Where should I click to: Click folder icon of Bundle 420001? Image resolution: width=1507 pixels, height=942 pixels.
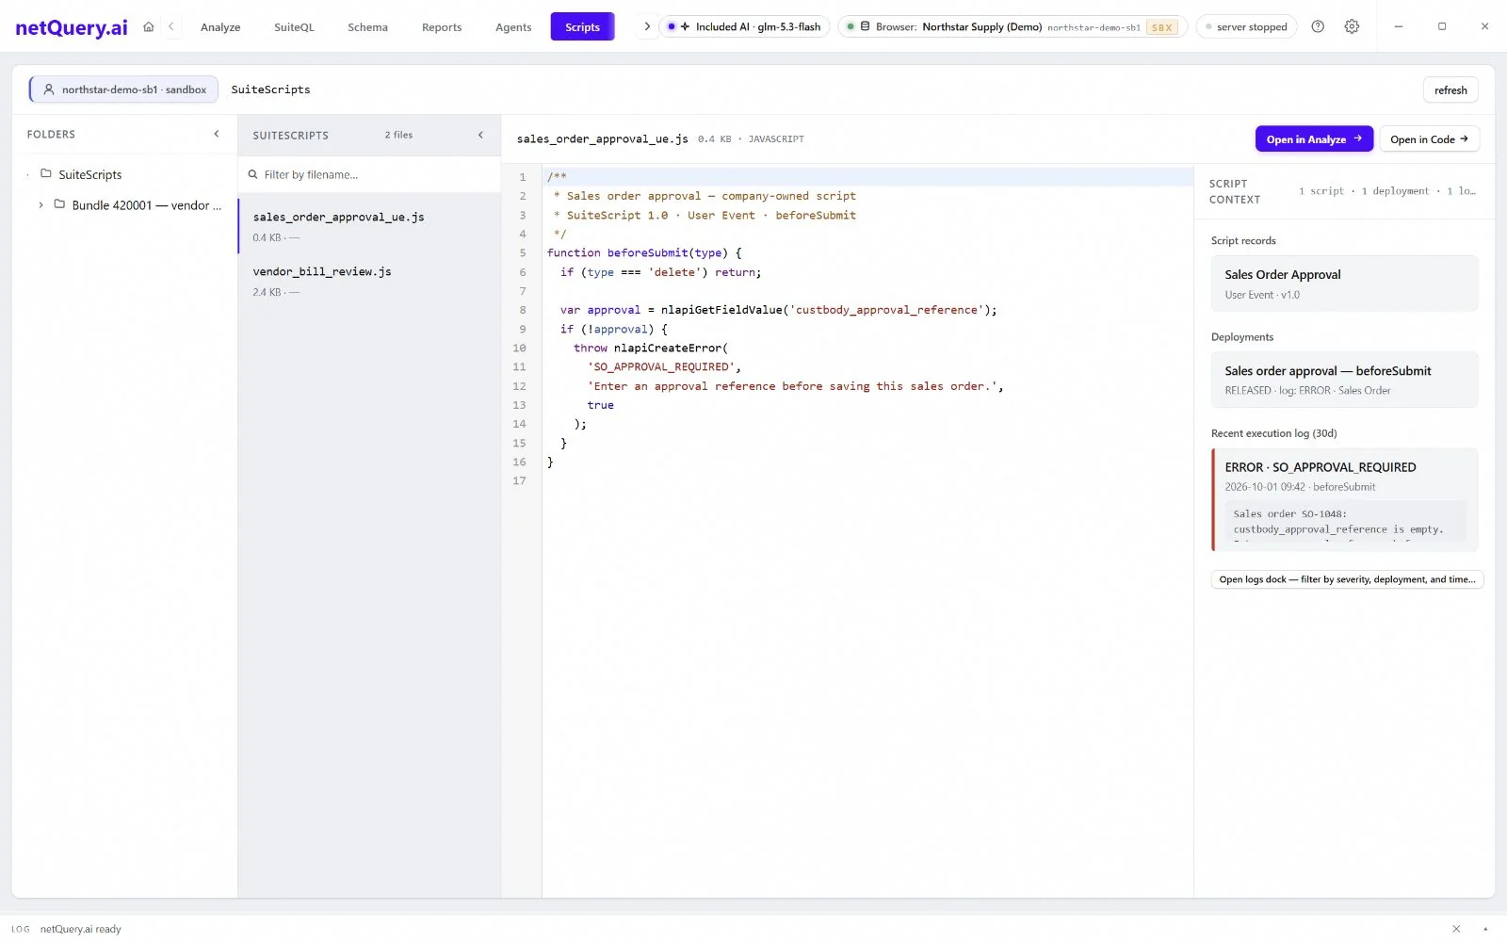59,204
